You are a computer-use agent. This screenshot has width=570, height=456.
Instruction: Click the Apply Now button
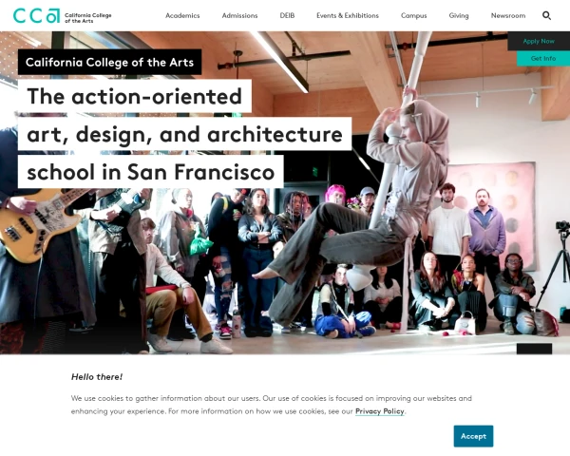click(539, 41)
